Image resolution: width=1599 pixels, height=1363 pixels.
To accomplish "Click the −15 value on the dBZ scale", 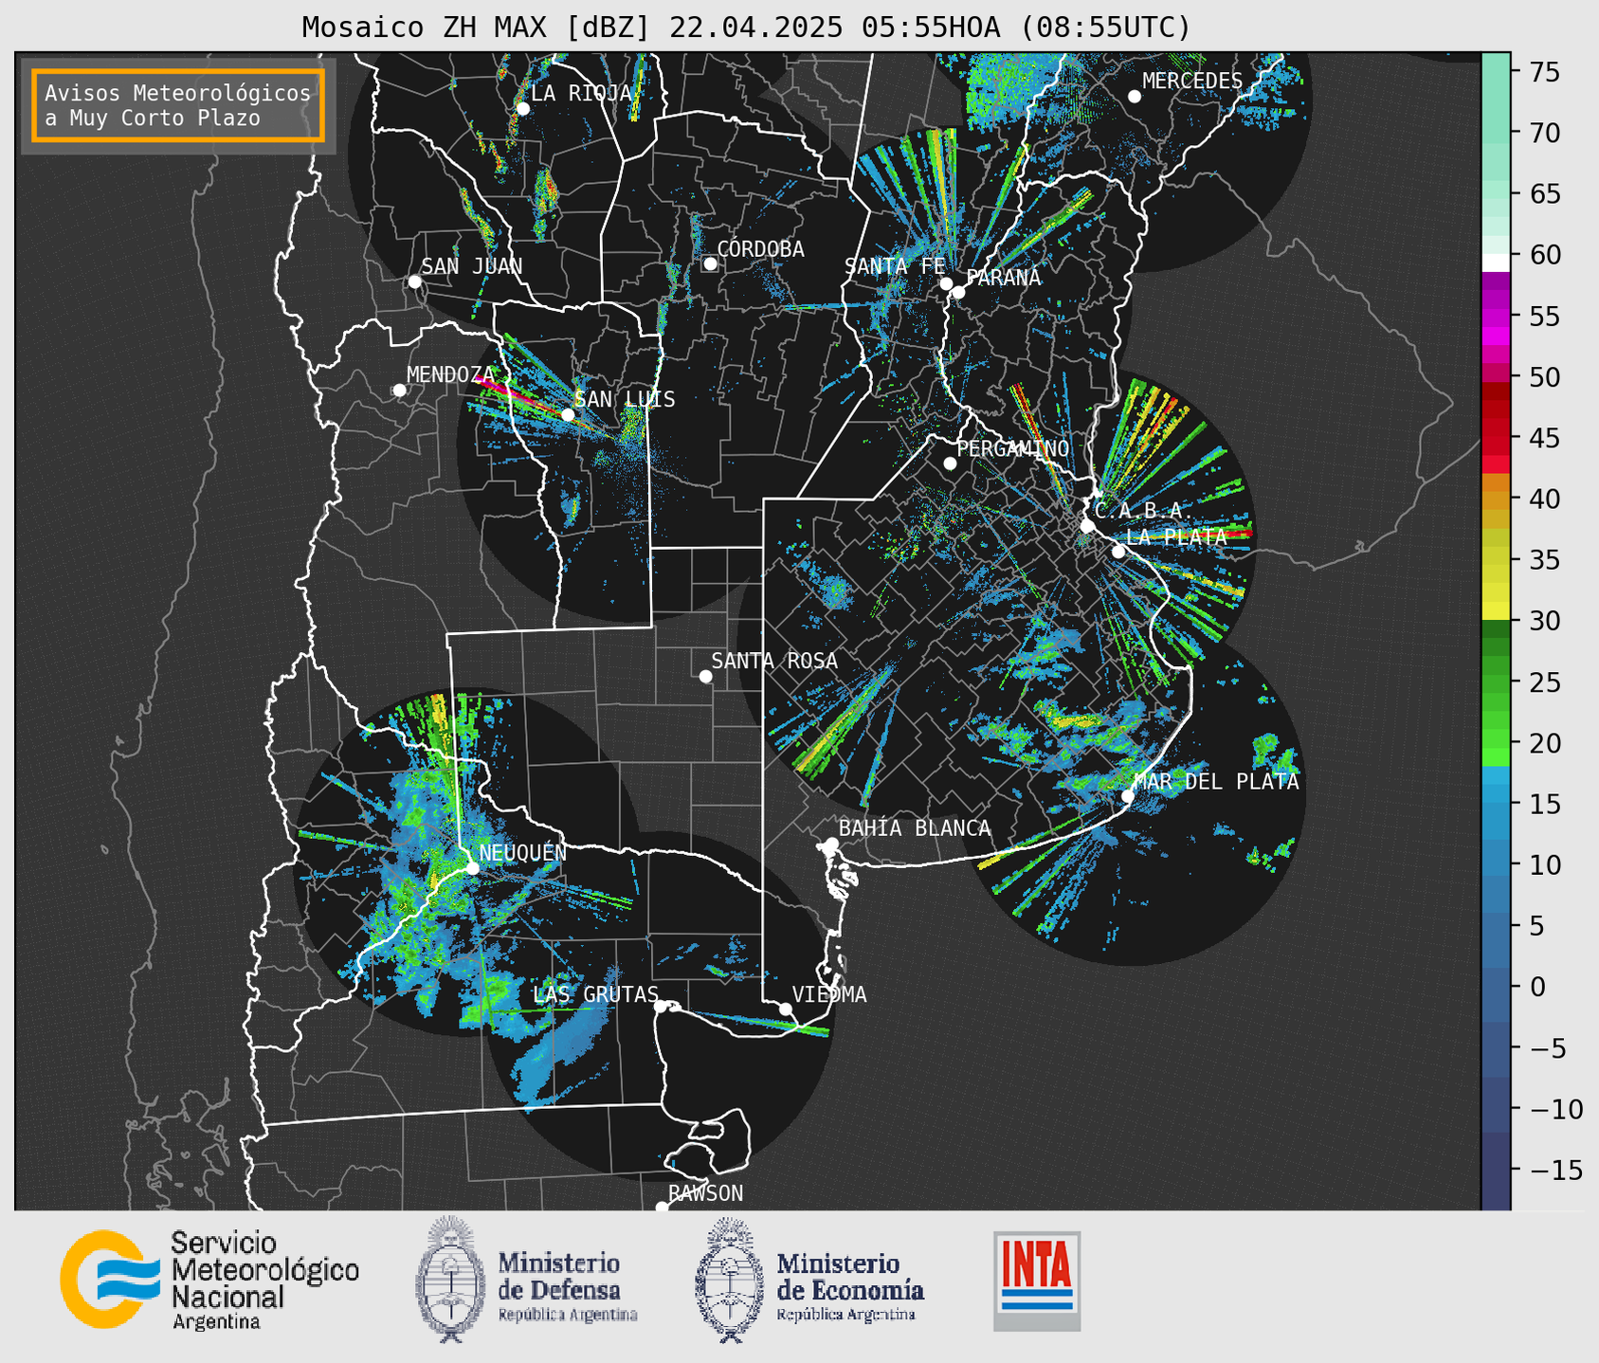I will (1555, 1171).
